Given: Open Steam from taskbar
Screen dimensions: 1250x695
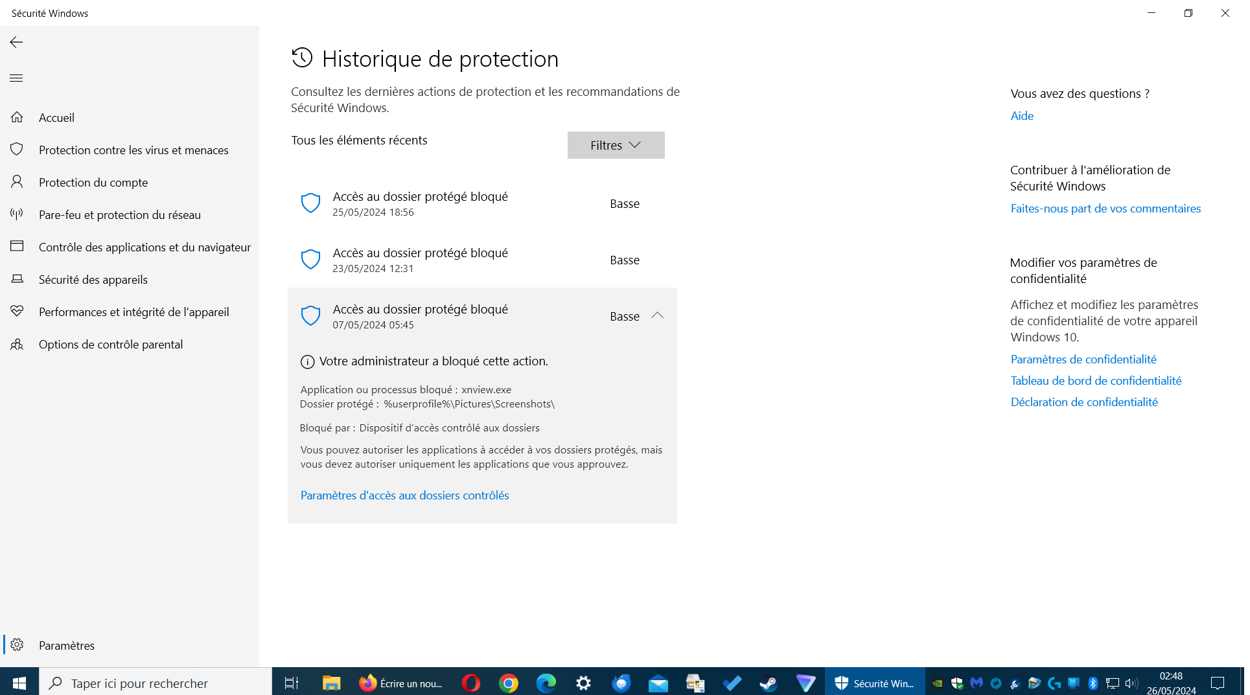Looking at the screenshot, I should pyautogui.click(x=769, y=683).
